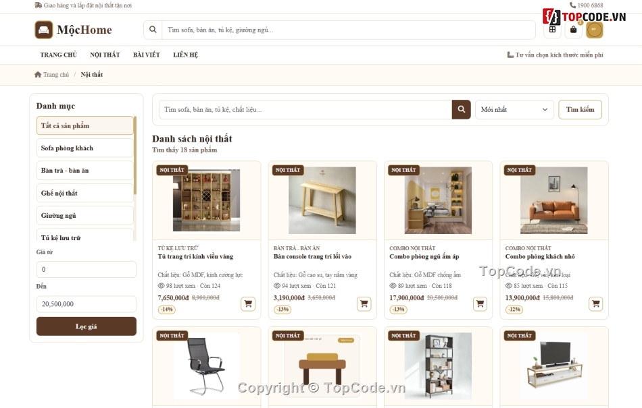The width and height of the screenshot is (642, 408).
Task: Select Tủ kệ lưu trữ category
Action: (84, 235)
